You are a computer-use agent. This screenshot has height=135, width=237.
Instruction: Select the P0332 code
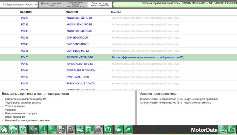pyautogui.click(x=25, y=24)
